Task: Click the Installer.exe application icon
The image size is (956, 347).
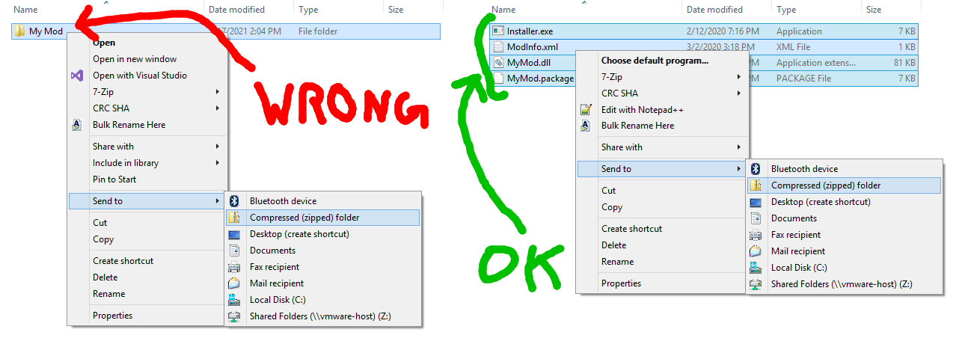Action: tap(498, 31)
